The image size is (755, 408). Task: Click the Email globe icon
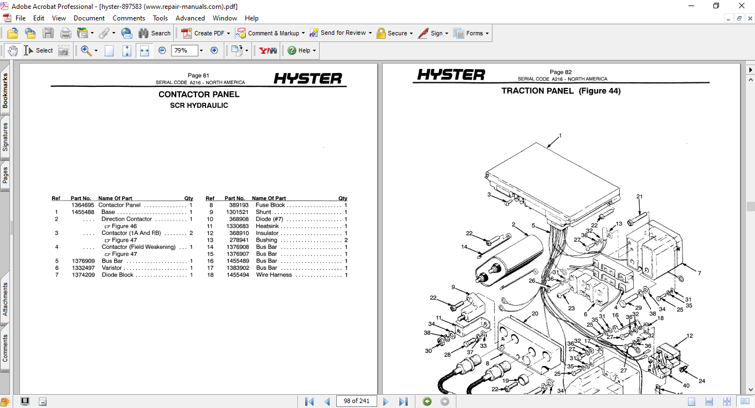tap(126, 33)
